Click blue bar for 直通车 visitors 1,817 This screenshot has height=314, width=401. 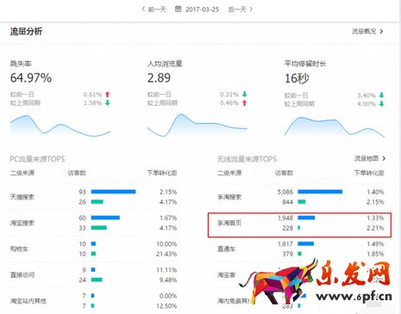[306, 243]
